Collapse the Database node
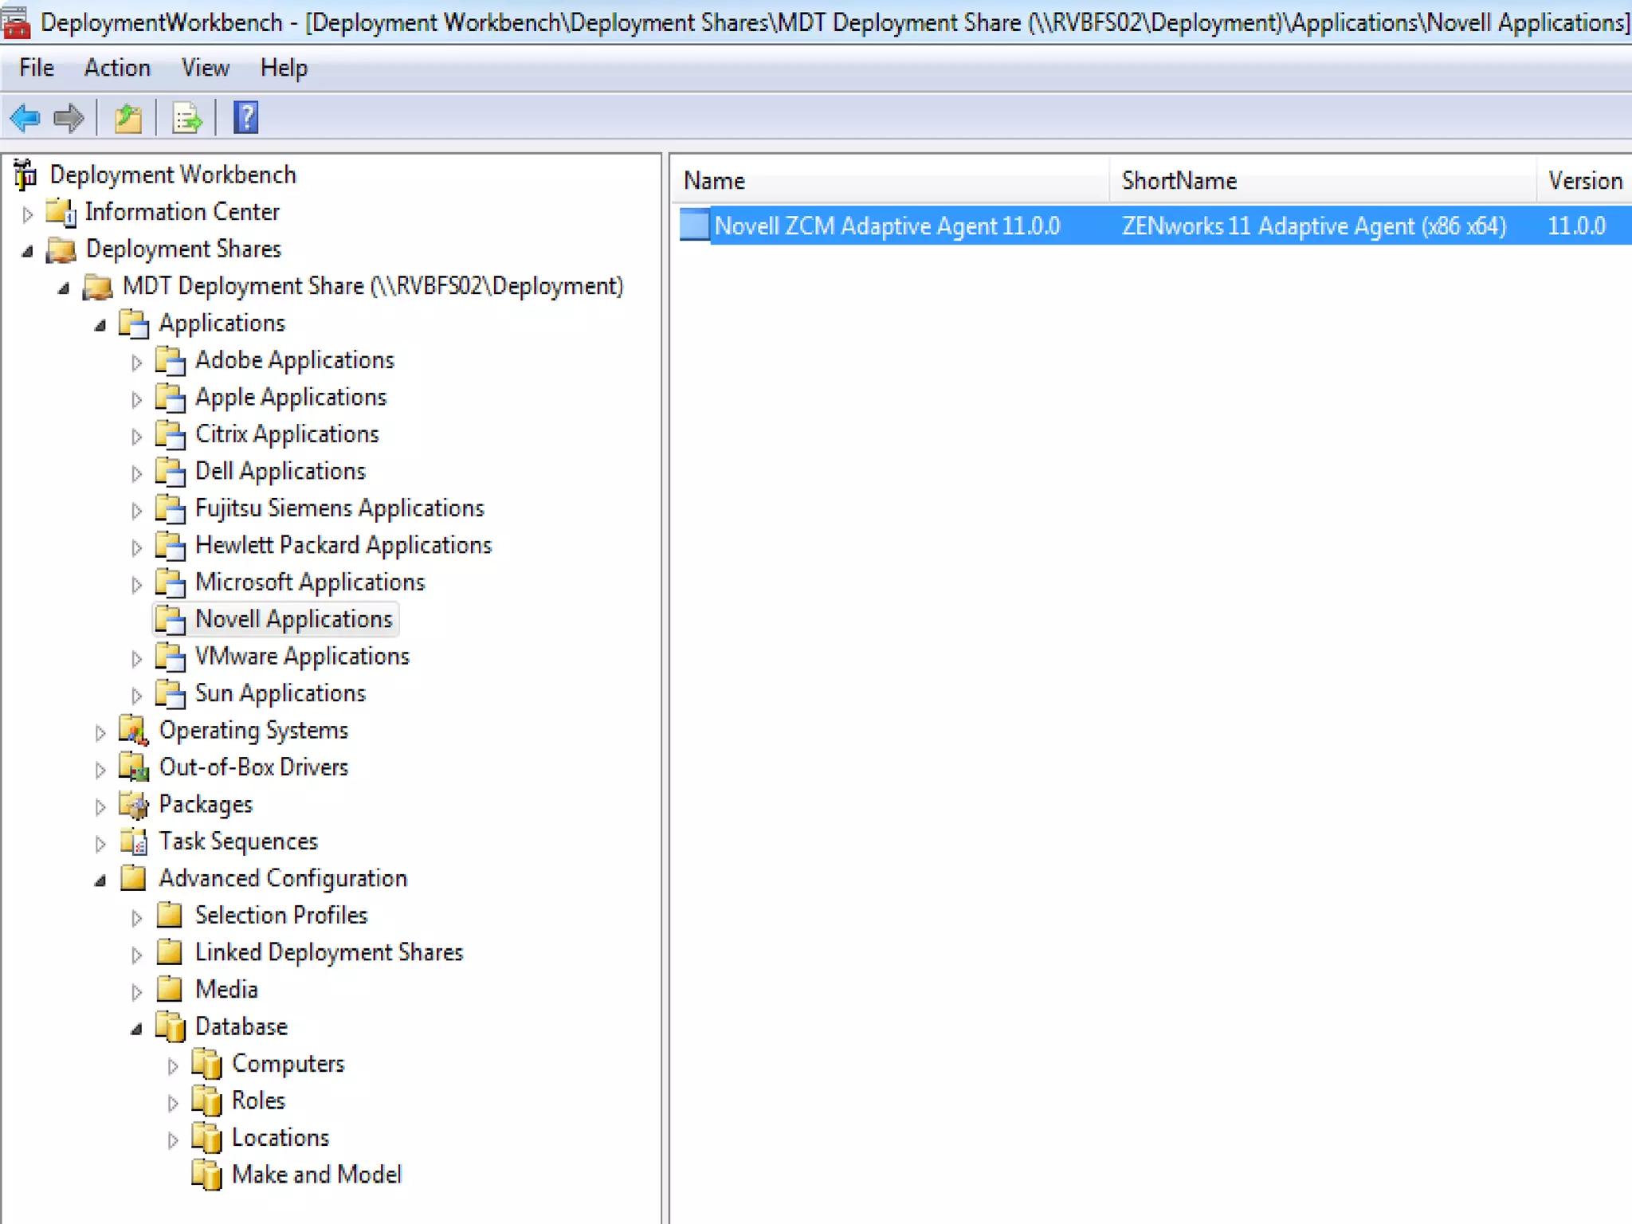This screenshot has width=1632, height=1224. click(137, 1029)
